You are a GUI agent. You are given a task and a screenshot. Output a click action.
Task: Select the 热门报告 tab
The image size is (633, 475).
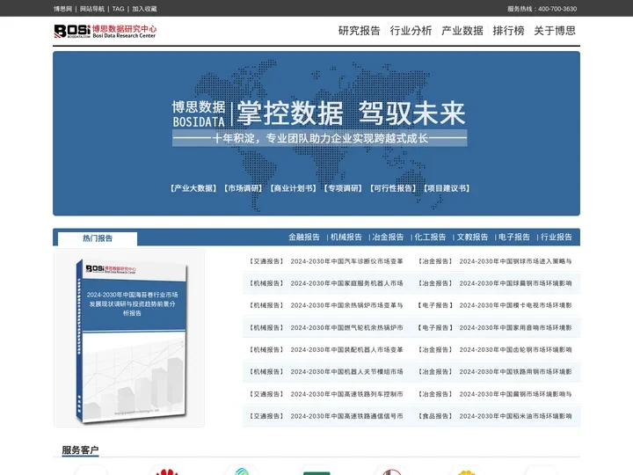(x=98, y=238)
